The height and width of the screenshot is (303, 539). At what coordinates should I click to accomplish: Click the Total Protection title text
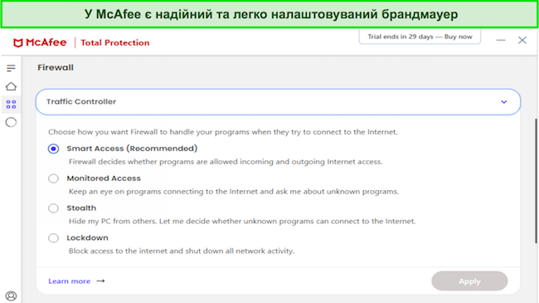coord(114,42)
